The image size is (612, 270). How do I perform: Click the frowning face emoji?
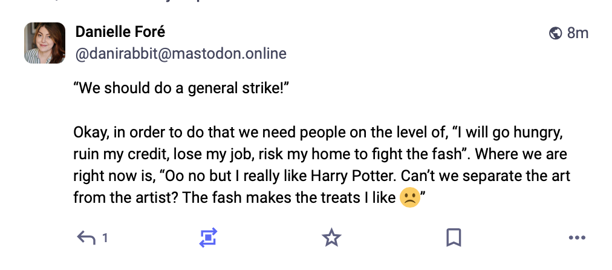409,198
